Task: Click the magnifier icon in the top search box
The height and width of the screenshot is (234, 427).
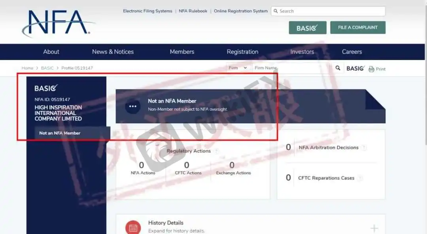Action: [x=276, y=11]
